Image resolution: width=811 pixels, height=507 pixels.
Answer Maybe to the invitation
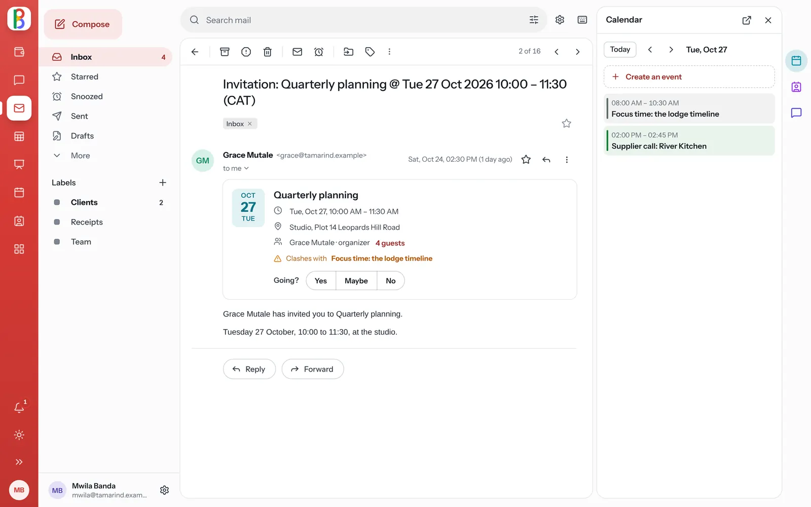pos(356,281)
